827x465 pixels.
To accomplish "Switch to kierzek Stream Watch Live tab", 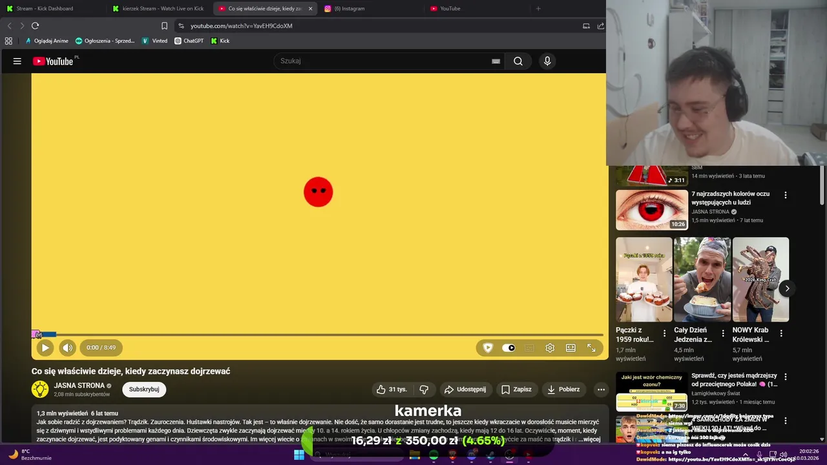I will tap(158, 8).
